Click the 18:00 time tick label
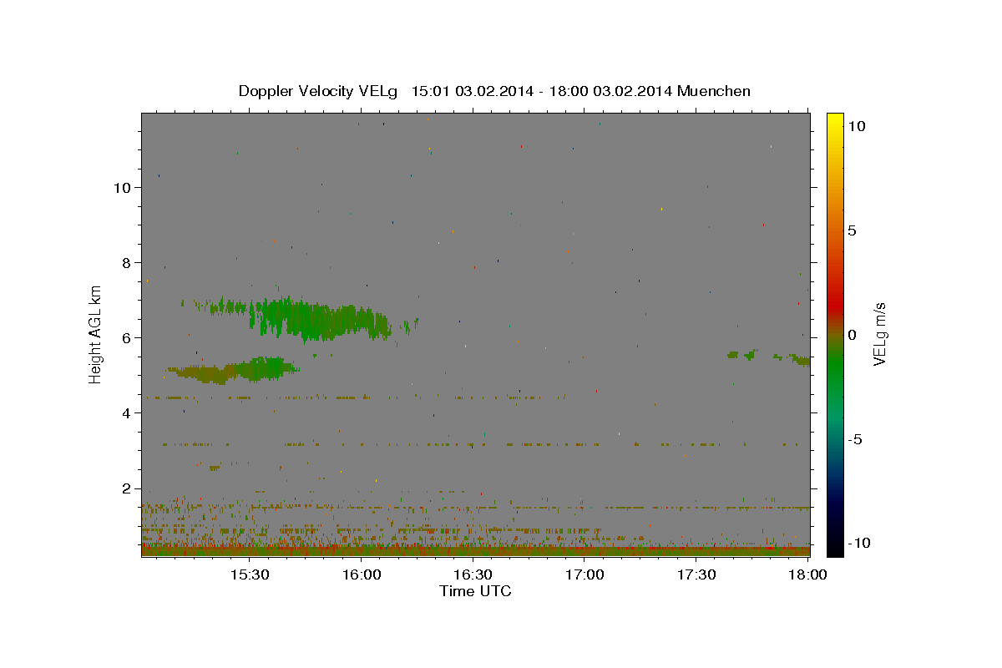 807,575
